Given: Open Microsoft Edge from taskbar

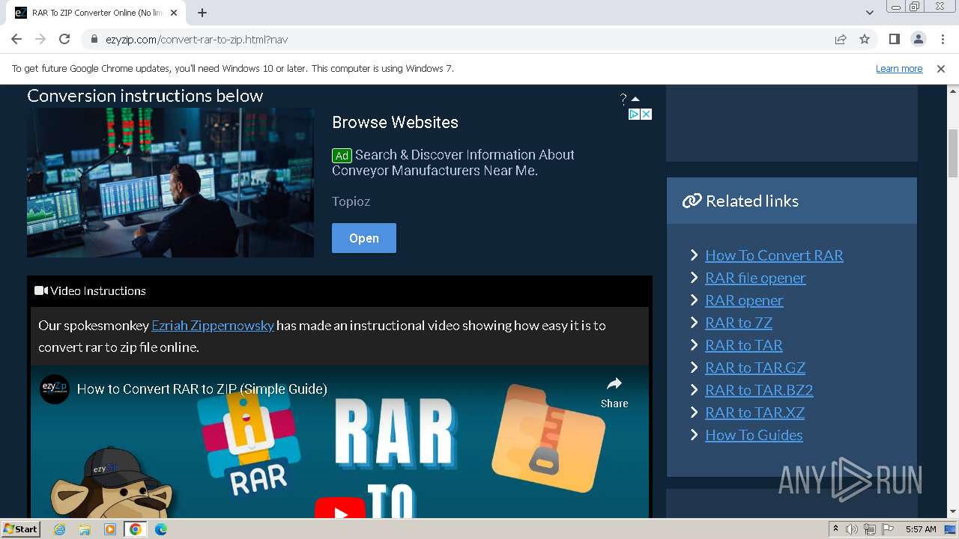Looking at the screenshot, I should tap(160, 529).
